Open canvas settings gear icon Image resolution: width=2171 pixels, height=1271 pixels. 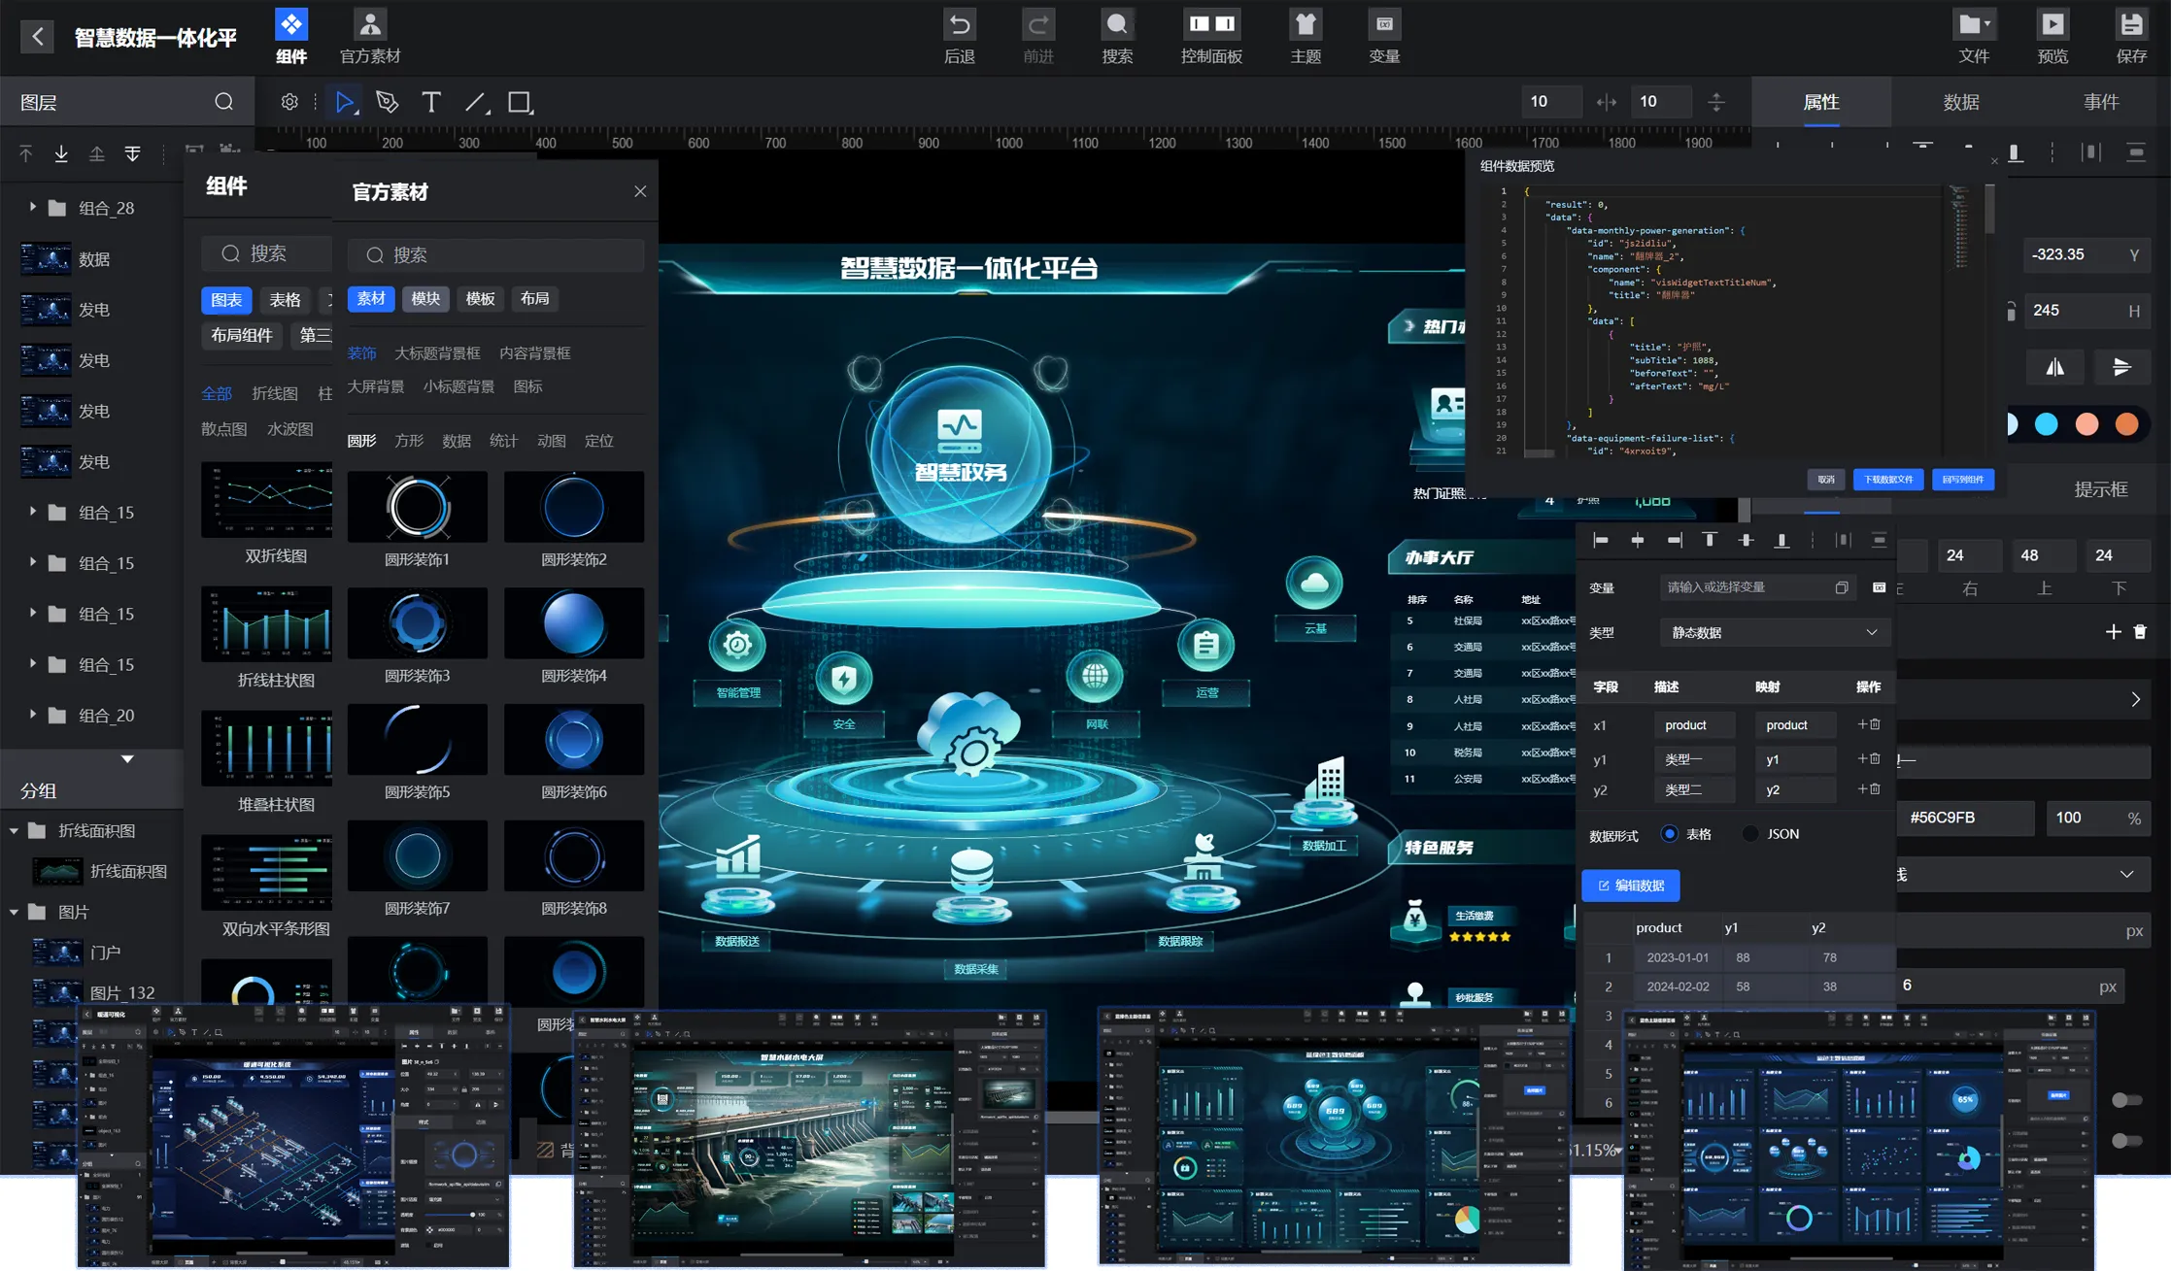click(289, 102)
